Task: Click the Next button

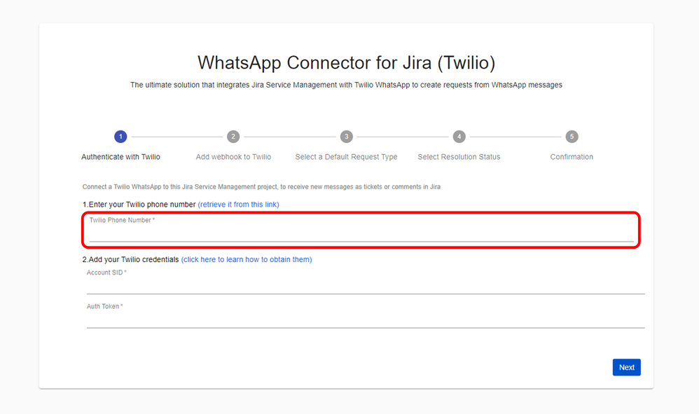Action: [626, 367]
